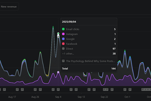Click the Total label in tooltip
151x101 pixels.
(65, 69)
